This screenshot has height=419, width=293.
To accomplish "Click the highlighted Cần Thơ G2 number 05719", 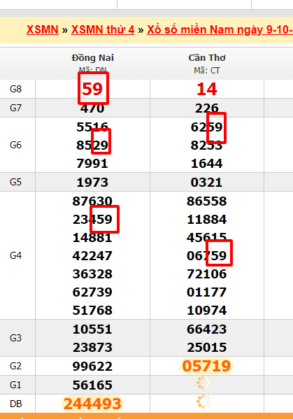I will 207,366.
